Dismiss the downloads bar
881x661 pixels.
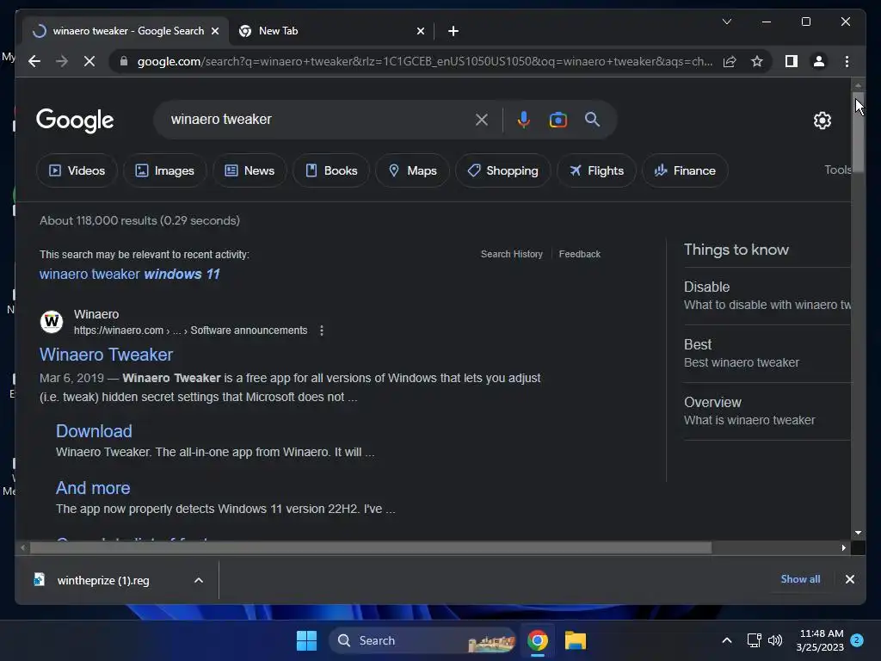(x=849, y=579)
